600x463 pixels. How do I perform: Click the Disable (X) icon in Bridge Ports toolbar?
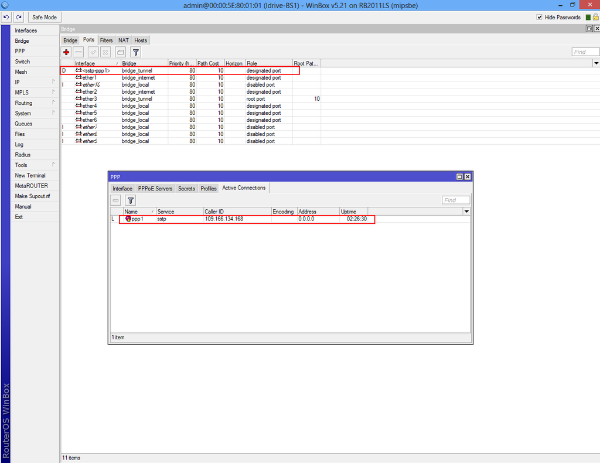[x=106, y=52]
